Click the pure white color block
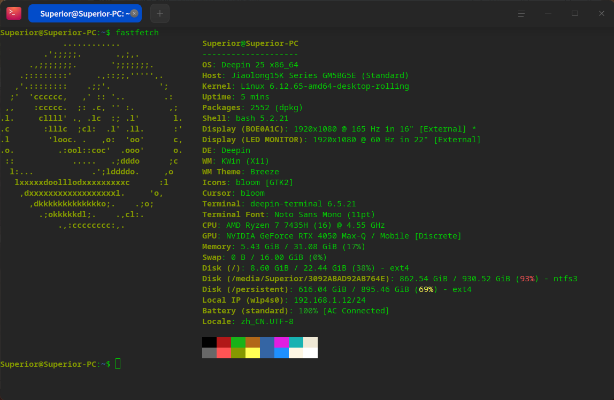The width and height of the screenshot is (614, 400). (310, 353)
